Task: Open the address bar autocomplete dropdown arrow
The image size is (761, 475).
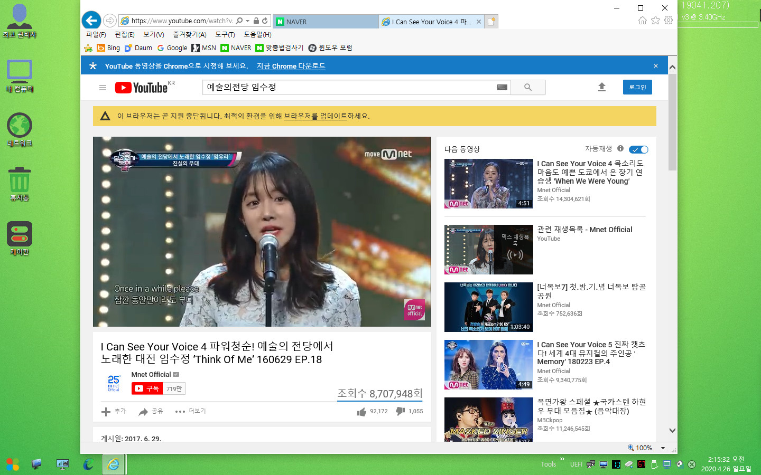Action: coord(247,21)
